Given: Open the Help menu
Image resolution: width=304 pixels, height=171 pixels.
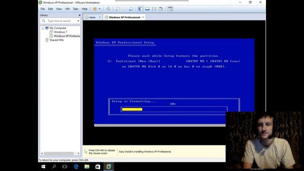Looking at the screenshot, I should pos(85,9).
